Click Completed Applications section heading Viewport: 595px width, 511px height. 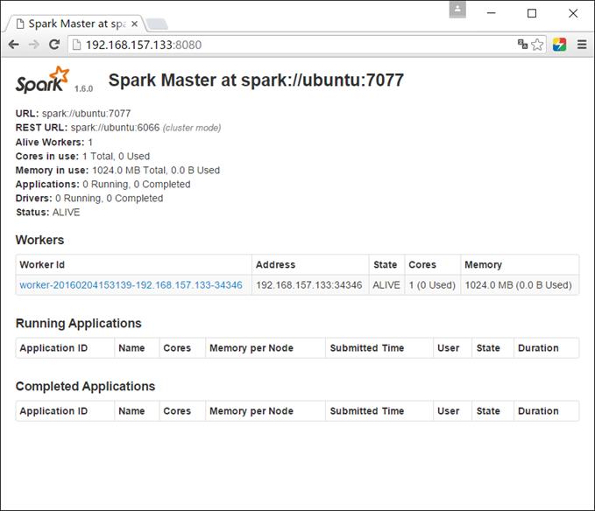85,386
